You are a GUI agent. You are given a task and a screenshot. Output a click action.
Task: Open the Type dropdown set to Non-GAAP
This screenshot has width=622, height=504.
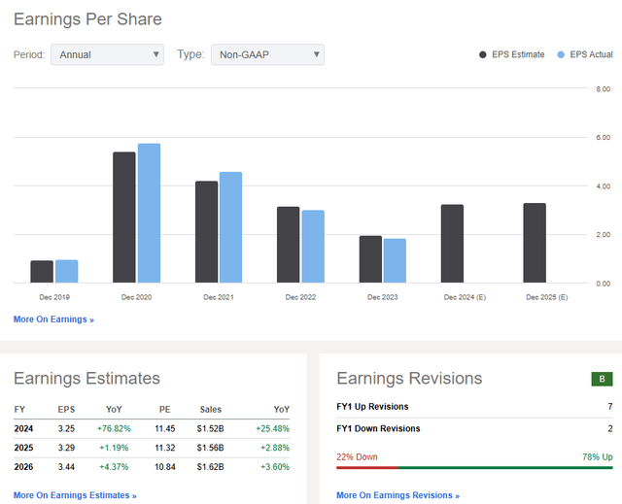pyautogui.click(x=267, y=54)
